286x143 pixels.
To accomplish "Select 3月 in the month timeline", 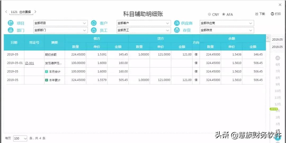I will click(x=278, y=124).
